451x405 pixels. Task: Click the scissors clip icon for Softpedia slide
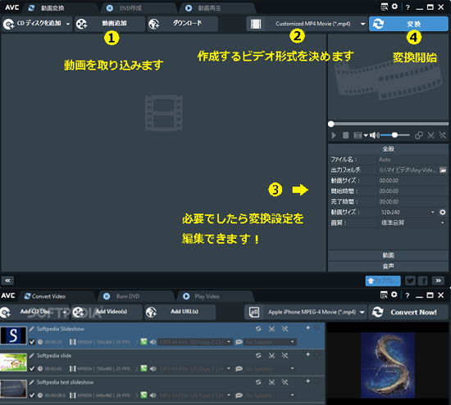271,356
